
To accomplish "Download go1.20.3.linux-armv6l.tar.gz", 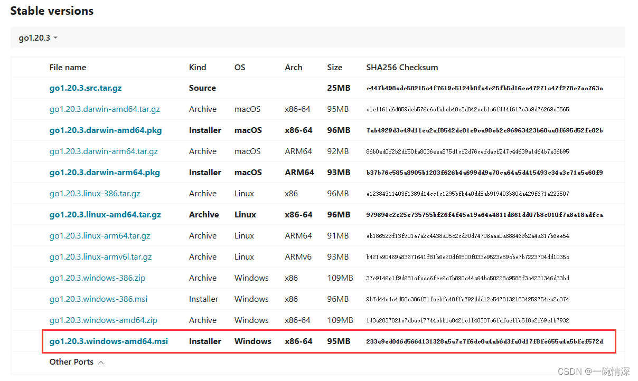I will click(x=100, y=257).
